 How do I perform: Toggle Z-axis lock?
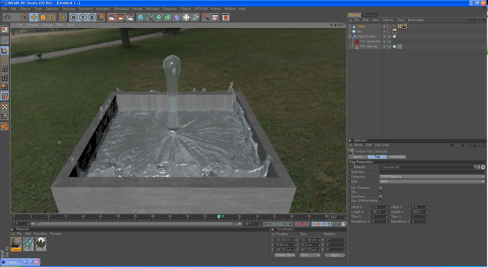(91, 17)
